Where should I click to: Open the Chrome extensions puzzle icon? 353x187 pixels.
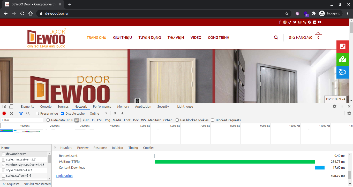(x=314, y=13)
